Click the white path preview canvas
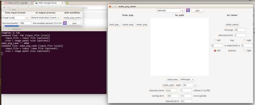The height and width of the screenshot is (105, 255). (x=180, y=47)
